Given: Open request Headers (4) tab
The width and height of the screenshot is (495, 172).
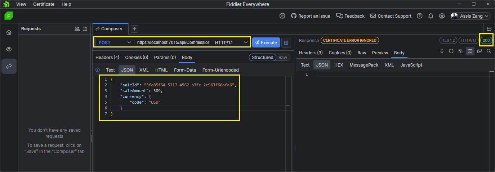Looking at the screenshot, I should (107, 57).
